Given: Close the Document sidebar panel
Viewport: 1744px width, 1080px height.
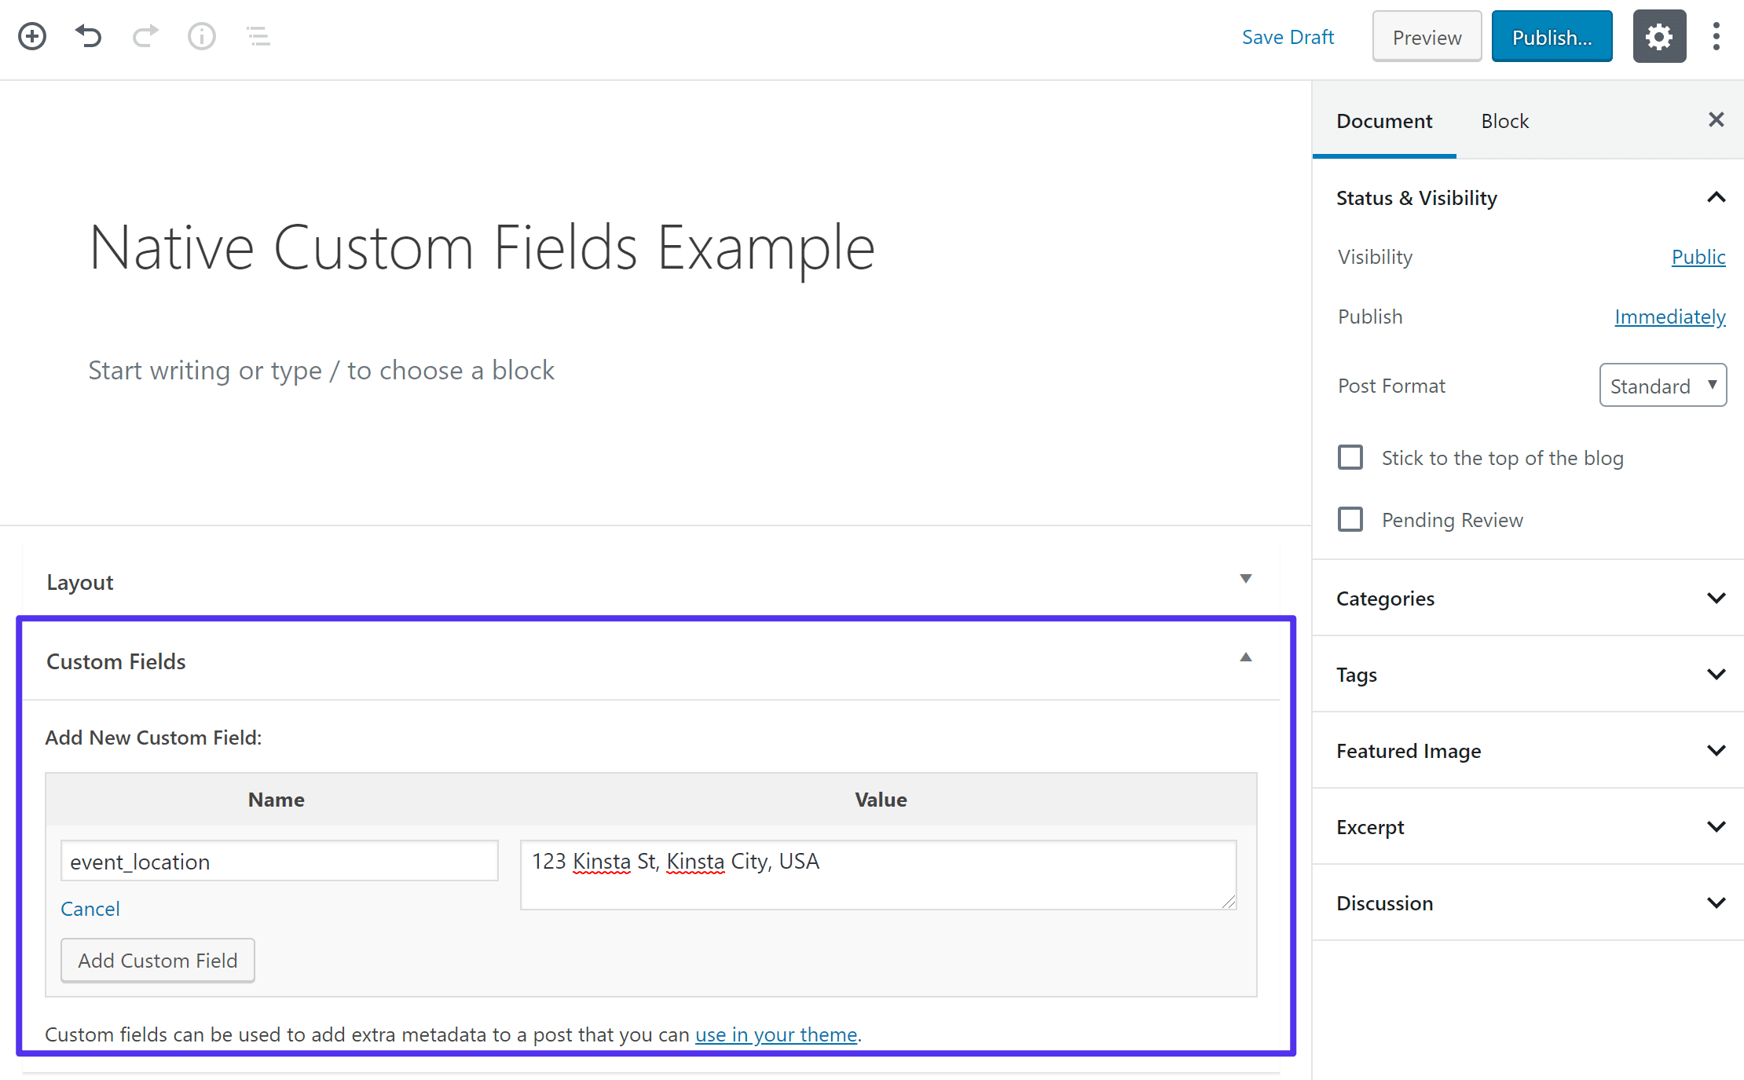Looking at the screenshot, I should point(1716,119).
